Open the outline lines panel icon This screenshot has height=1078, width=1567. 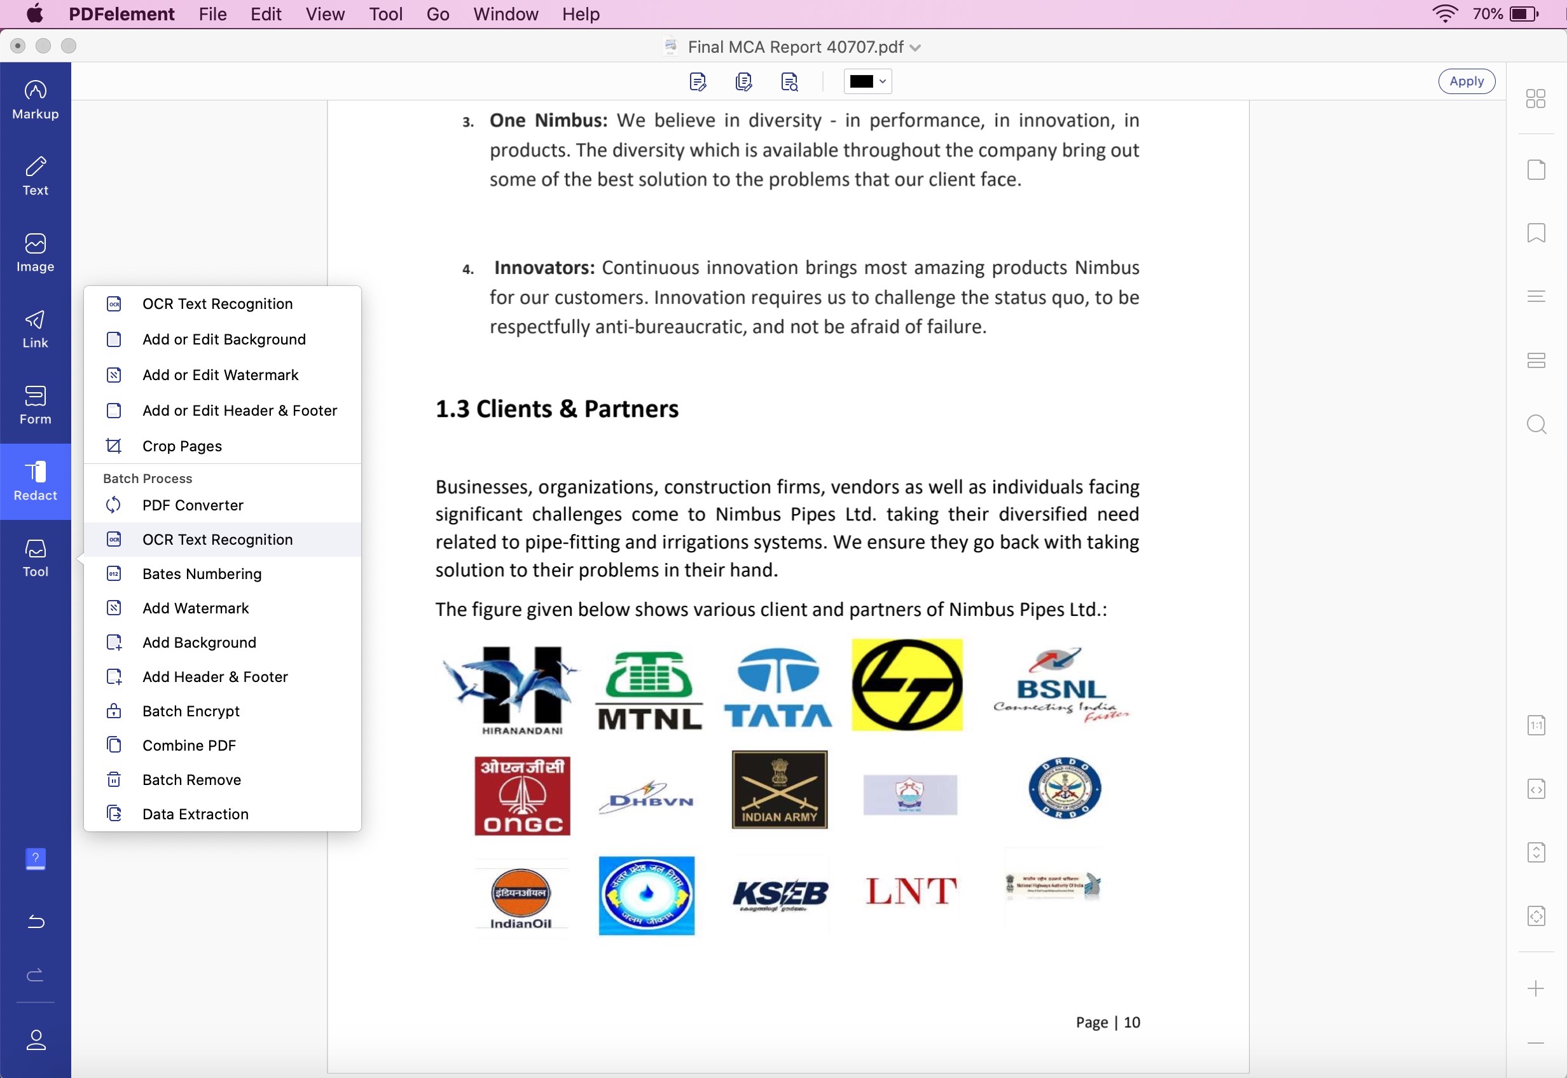tap(1536, 297)
